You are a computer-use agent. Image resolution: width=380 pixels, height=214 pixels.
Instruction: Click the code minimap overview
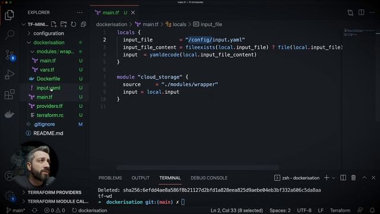click(359, 33)
